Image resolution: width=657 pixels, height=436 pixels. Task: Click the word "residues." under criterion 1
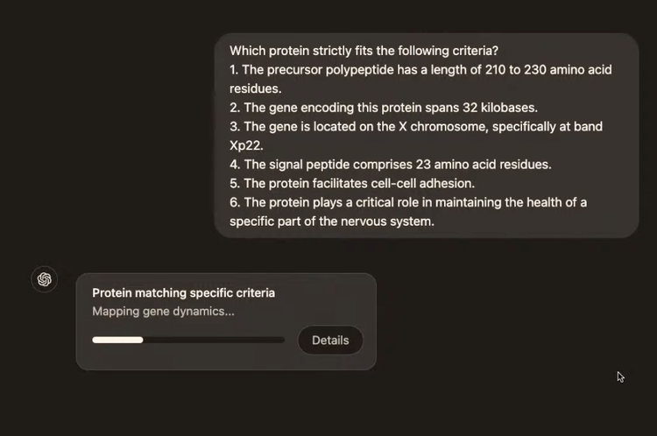254,88
